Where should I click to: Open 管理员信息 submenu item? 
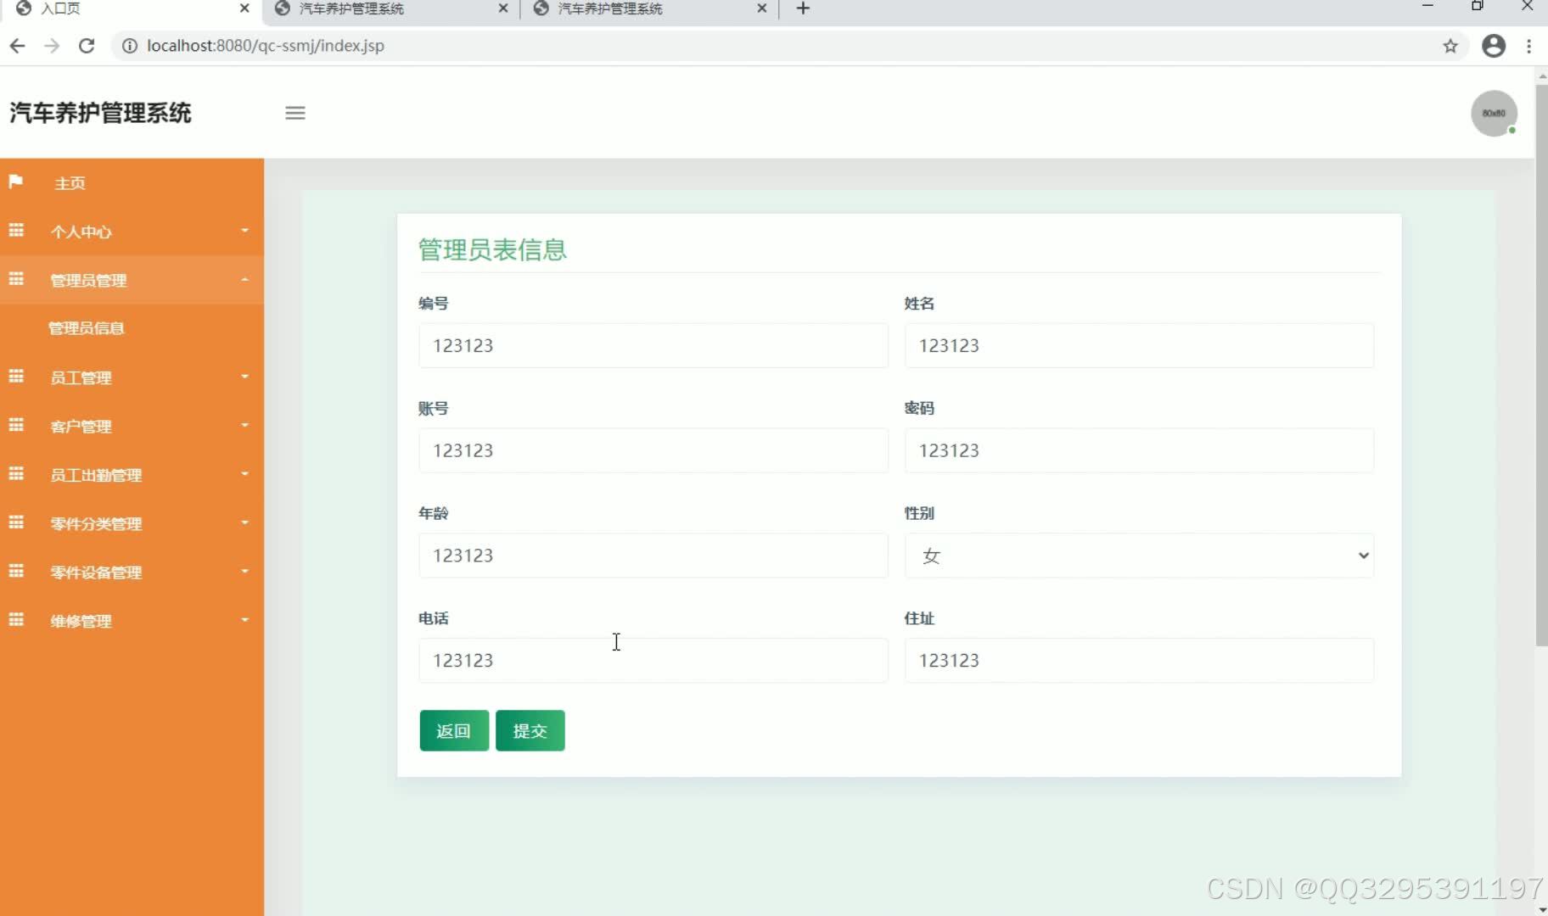[87, 328]
